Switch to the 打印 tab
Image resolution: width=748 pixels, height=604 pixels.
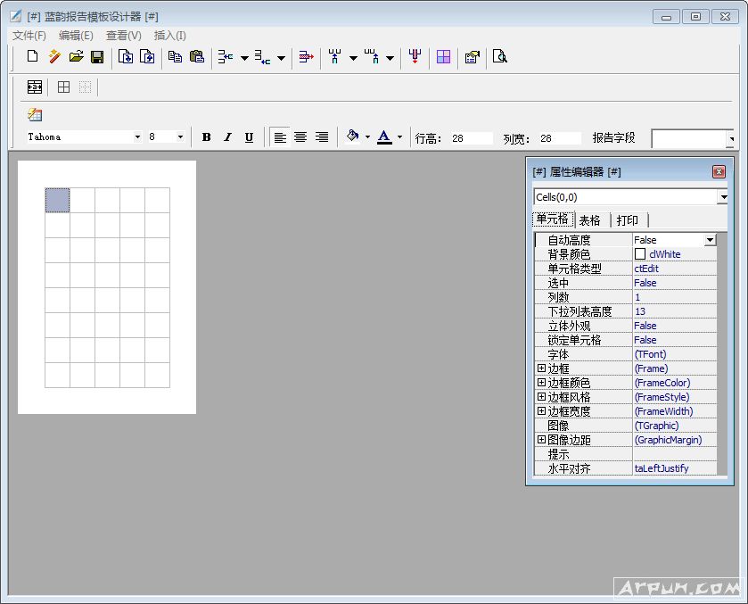point(628,220)
